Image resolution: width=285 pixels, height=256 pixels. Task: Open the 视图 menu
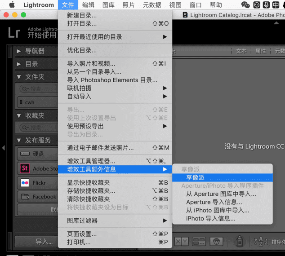tap(175, 5)
